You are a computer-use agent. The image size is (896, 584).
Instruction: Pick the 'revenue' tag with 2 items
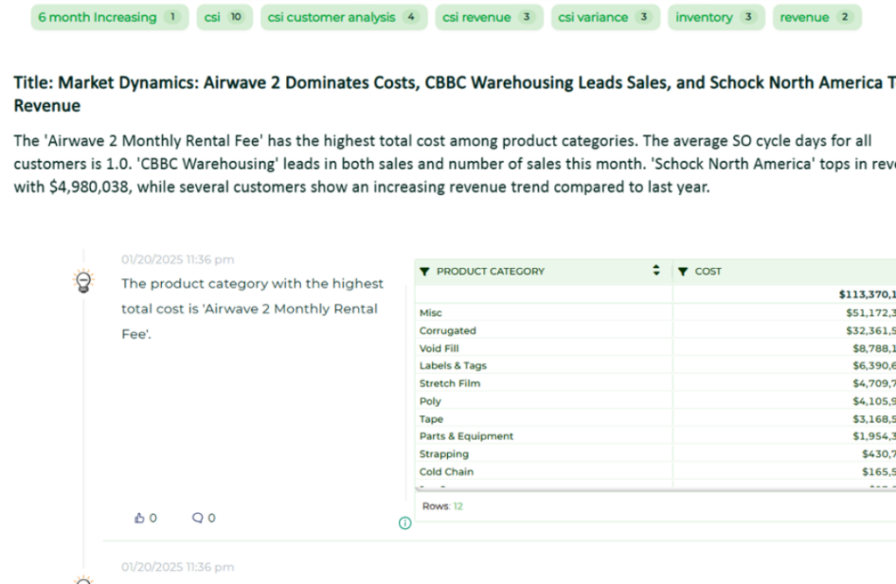point(817,18)
